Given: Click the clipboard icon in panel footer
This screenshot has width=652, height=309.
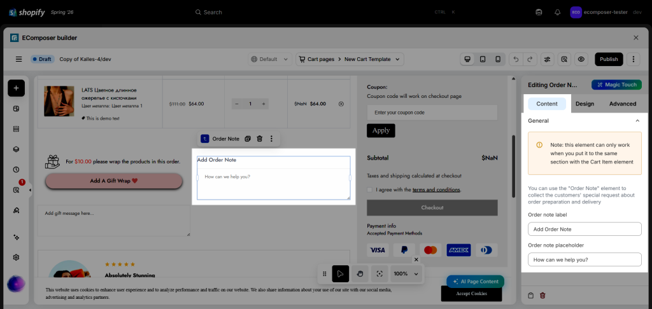Looking at the screenshot, I should [x=530, y=296].
